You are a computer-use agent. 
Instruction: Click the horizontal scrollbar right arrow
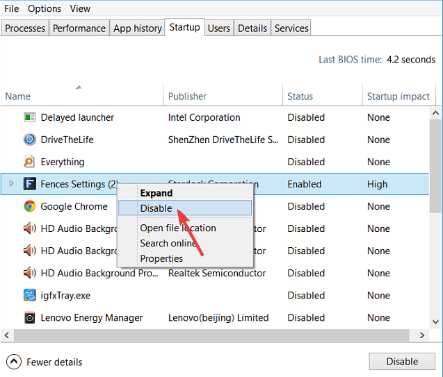(423, 335)
